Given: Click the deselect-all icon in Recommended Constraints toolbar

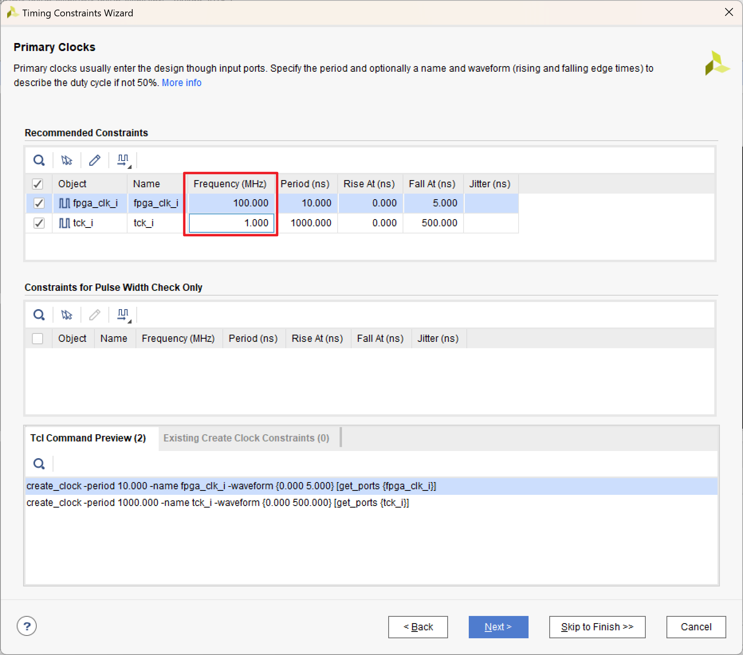Looking at the screenshot, I should (67, 160).
